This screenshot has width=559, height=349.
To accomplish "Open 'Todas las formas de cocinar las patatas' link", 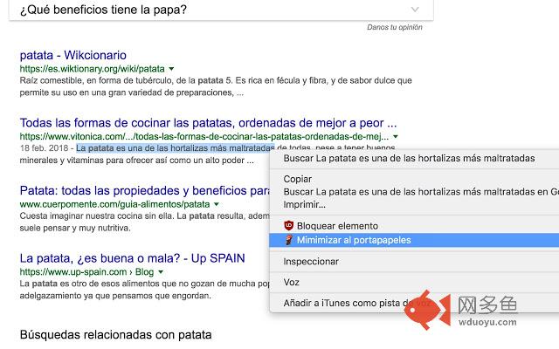I will [x=208, y=123].
